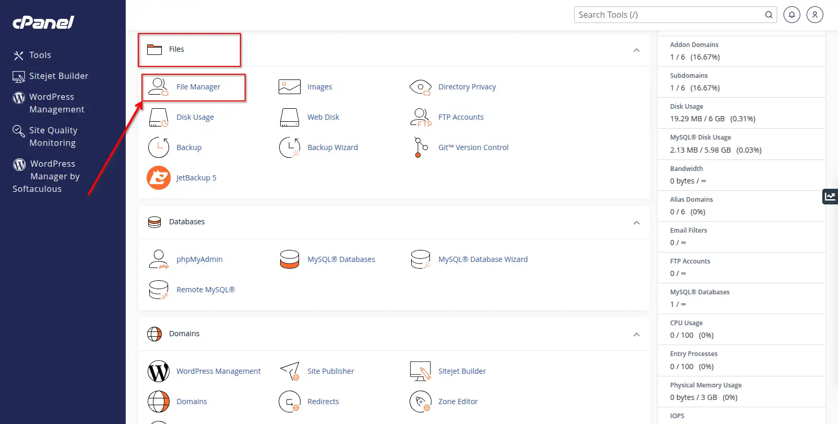Click the phpMyAdmin icon

tap(158, 259)
